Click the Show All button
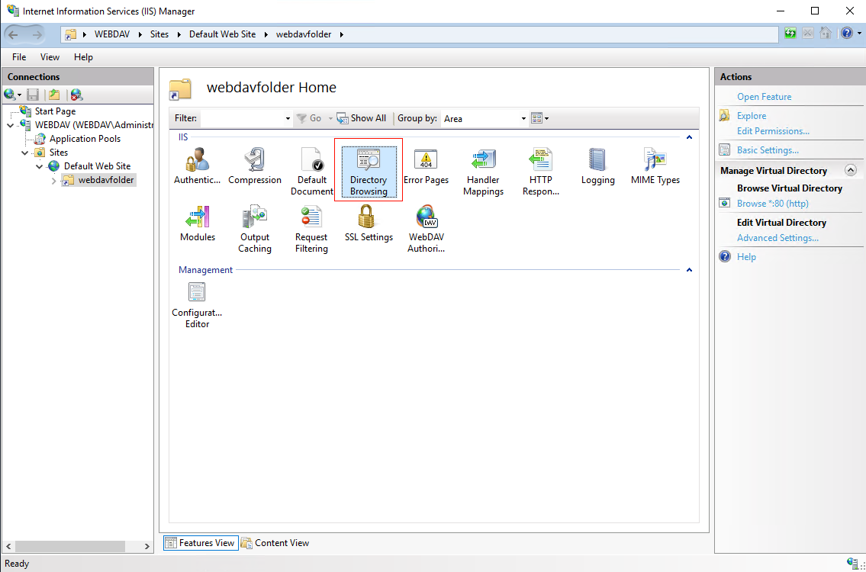The image size is (866, 572). pos(362,118)
